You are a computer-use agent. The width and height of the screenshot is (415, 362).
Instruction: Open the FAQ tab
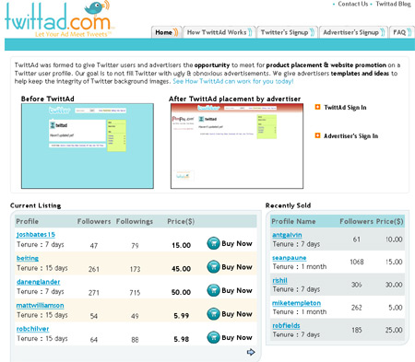[x=402, y=32]
